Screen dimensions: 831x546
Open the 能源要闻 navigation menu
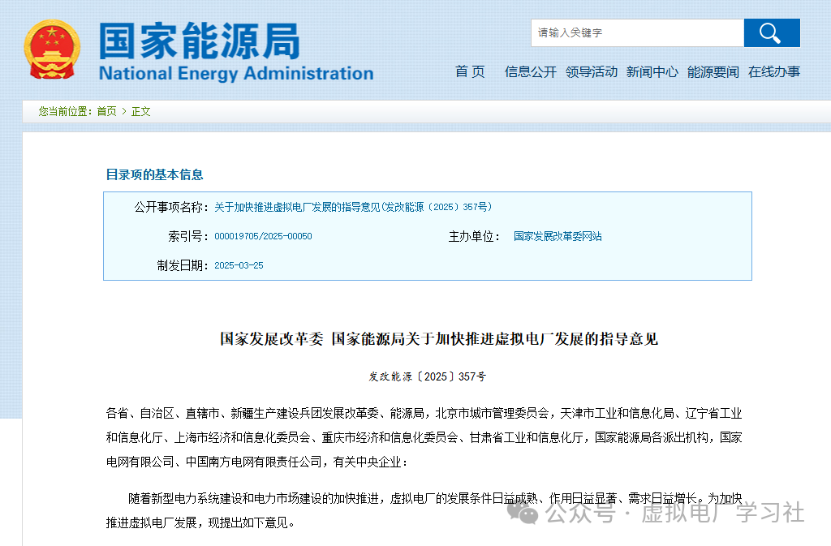click(713, 71)
